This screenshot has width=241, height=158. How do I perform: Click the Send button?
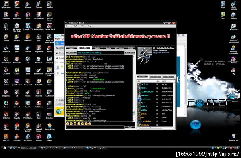pyautogui.click(x=130, y=127)
